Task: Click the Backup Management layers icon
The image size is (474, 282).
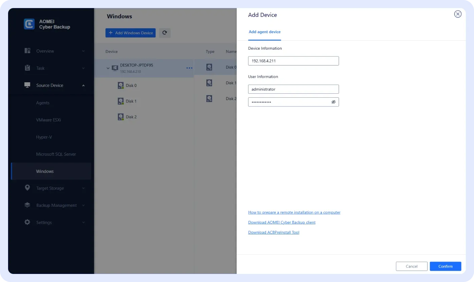Action: (28, 205)
